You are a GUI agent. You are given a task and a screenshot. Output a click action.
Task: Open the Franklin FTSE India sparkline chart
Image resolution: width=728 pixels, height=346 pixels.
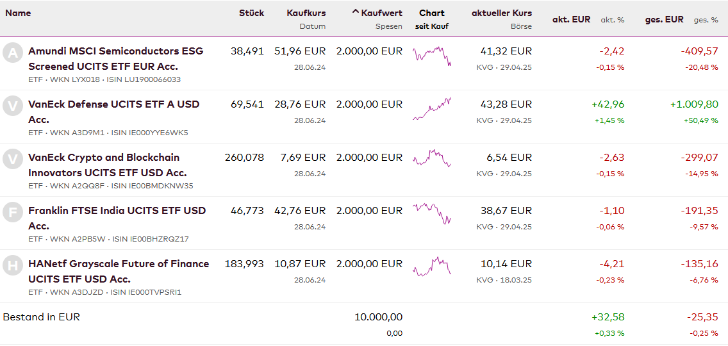pyautogui.click(x=432, y=214)
